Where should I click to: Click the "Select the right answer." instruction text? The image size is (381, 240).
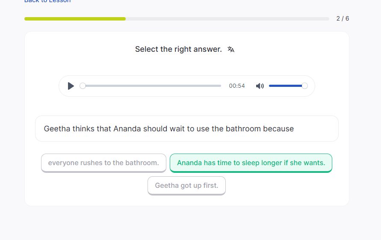click(178, 49)
